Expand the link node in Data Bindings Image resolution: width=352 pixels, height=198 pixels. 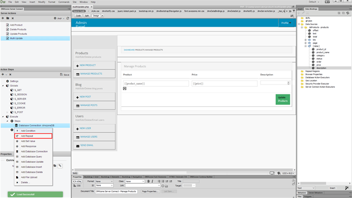tap(305, 40)
